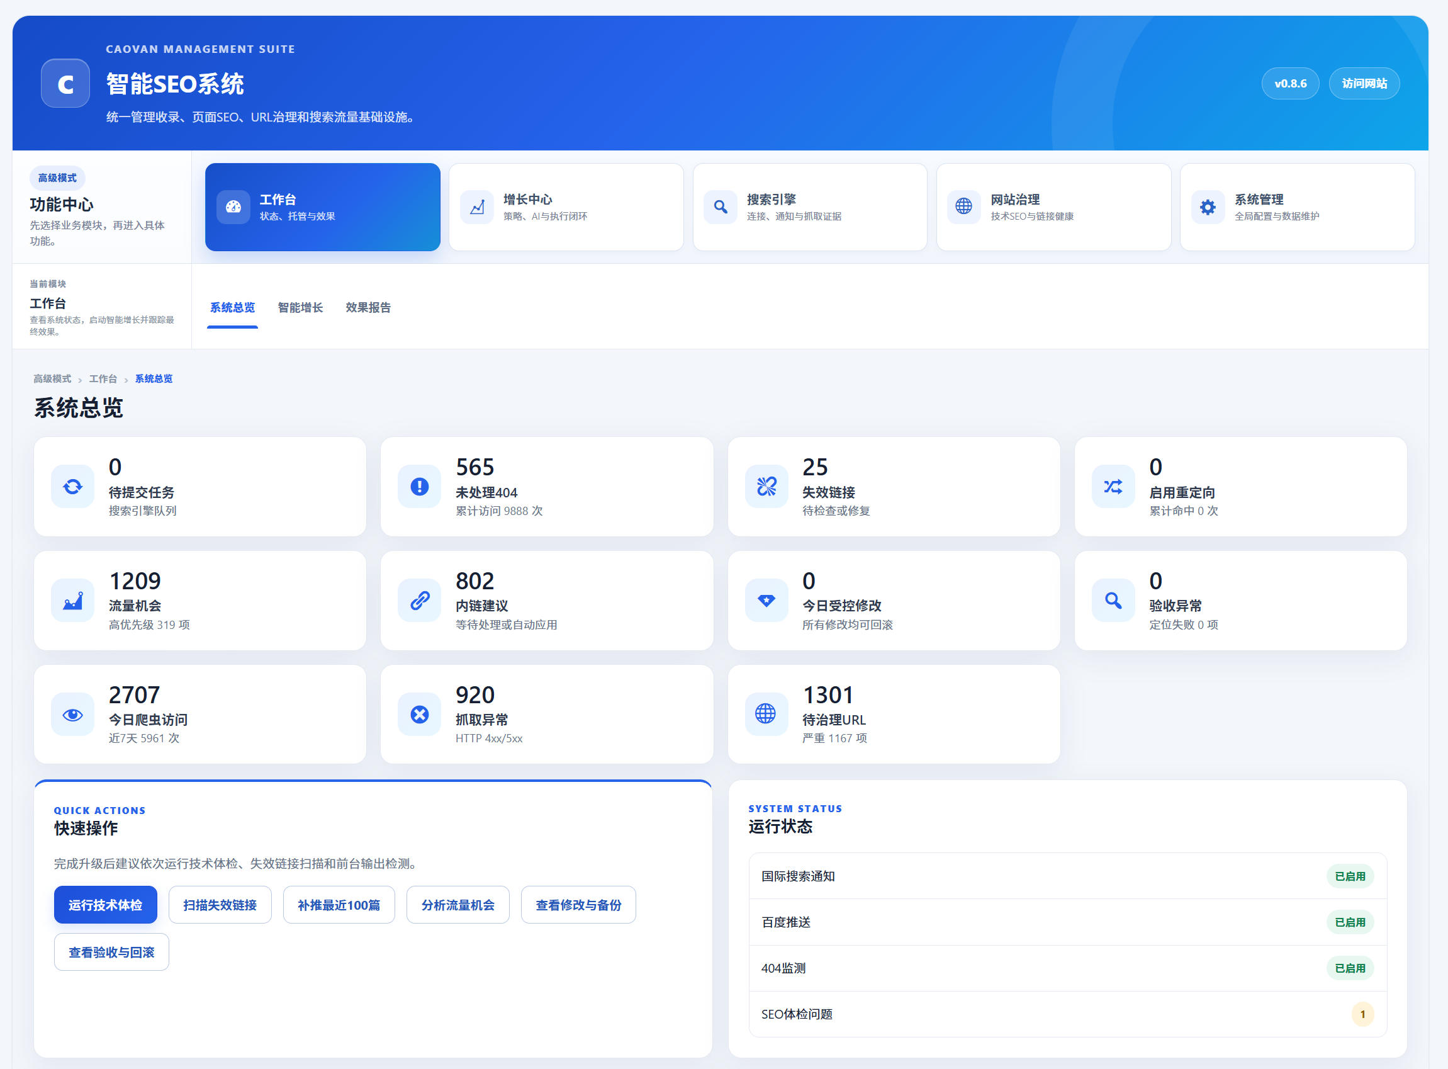Open 系统管理 with the gear icon
This screenshot has width=1448, height=1069.
1298,207
